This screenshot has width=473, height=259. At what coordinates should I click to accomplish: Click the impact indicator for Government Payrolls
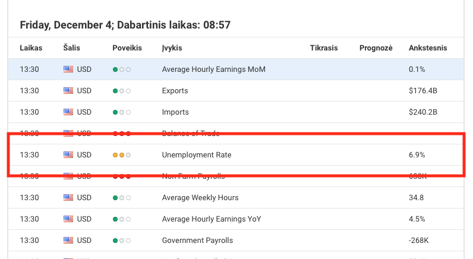click(x=122, y=241)
